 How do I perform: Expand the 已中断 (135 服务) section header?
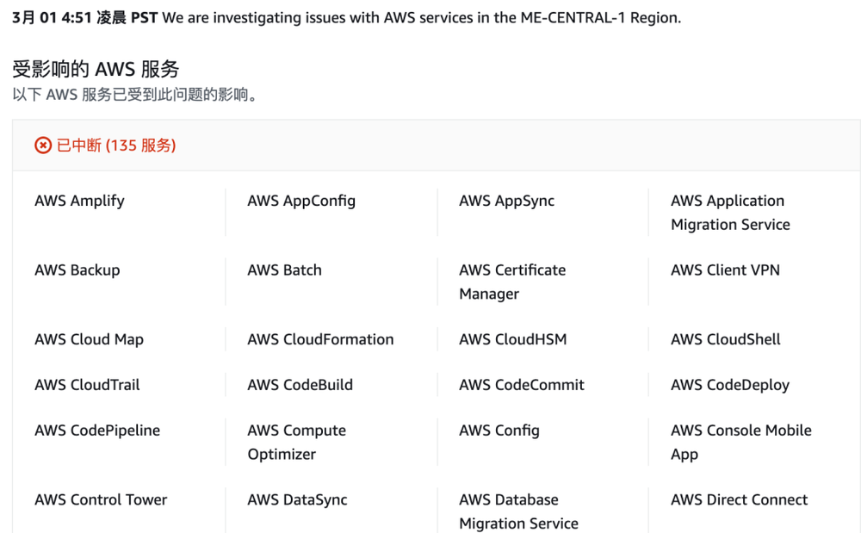436,146
